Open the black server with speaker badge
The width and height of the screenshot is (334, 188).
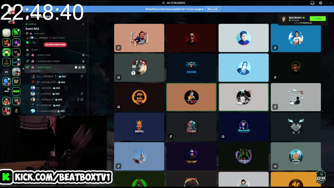(7, 91)
